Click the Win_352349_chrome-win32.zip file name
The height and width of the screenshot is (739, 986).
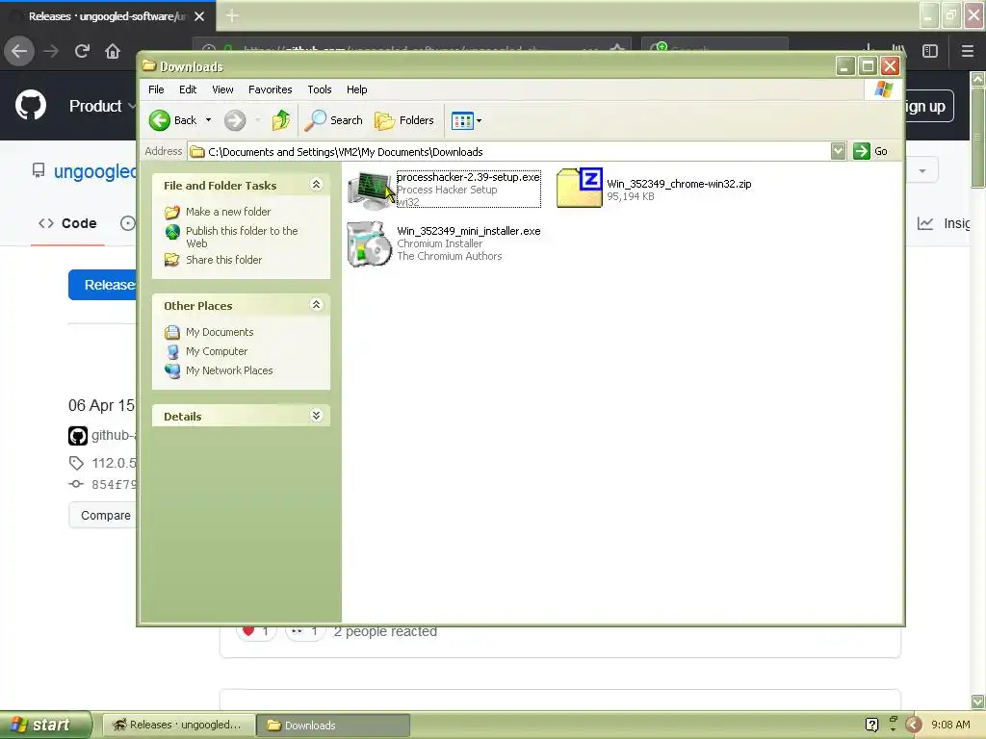click(679, 184)
